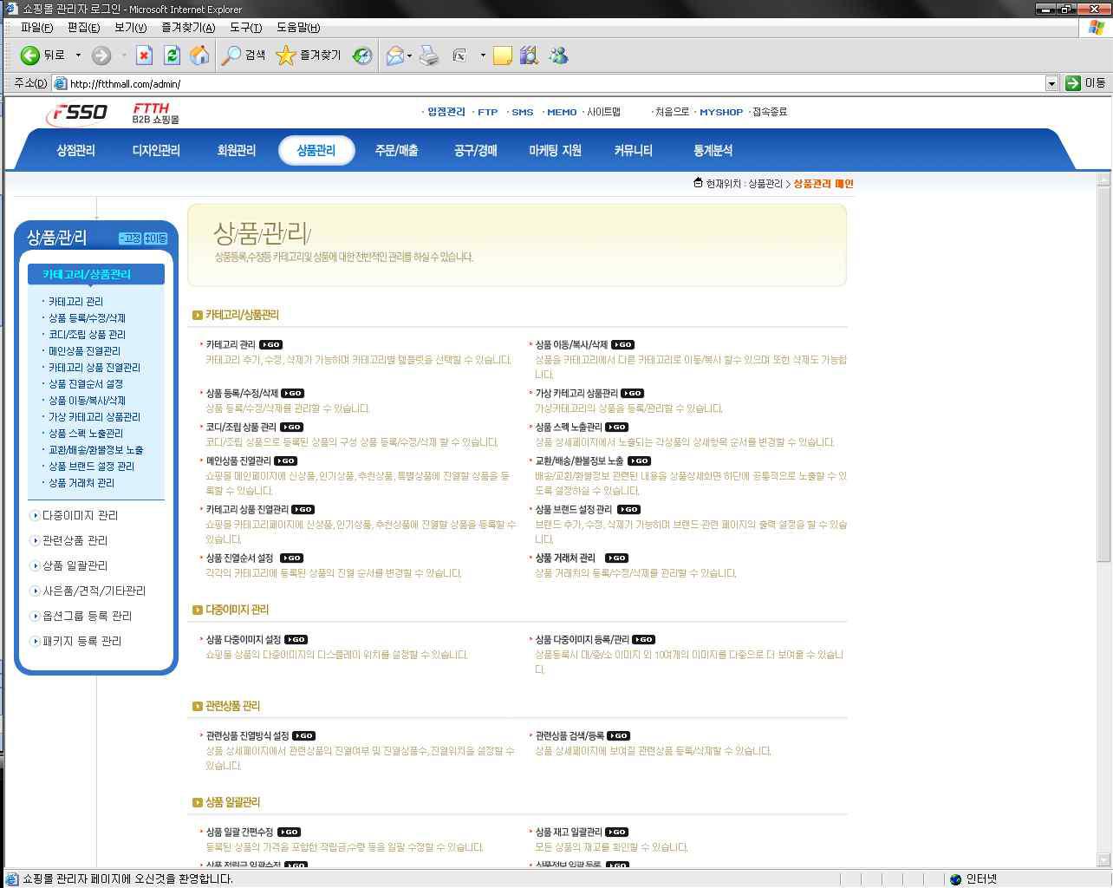Screen dimensions: 1113x888
Task: Click the 접속종료 logout link
Action: point(770,112)
